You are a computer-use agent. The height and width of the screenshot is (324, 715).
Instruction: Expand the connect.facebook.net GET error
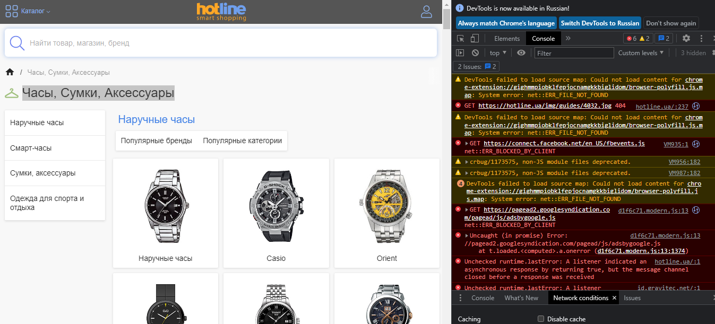tap(467, 144)
